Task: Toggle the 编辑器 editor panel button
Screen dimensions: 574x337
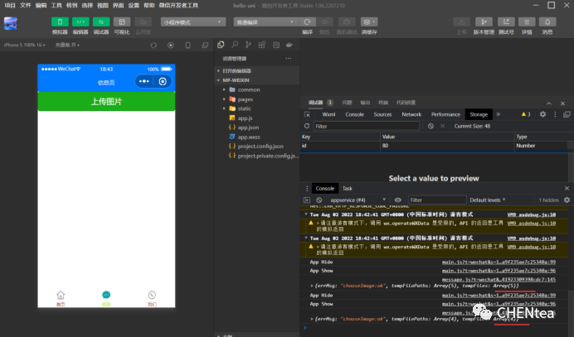Action: tap(80, 22)
